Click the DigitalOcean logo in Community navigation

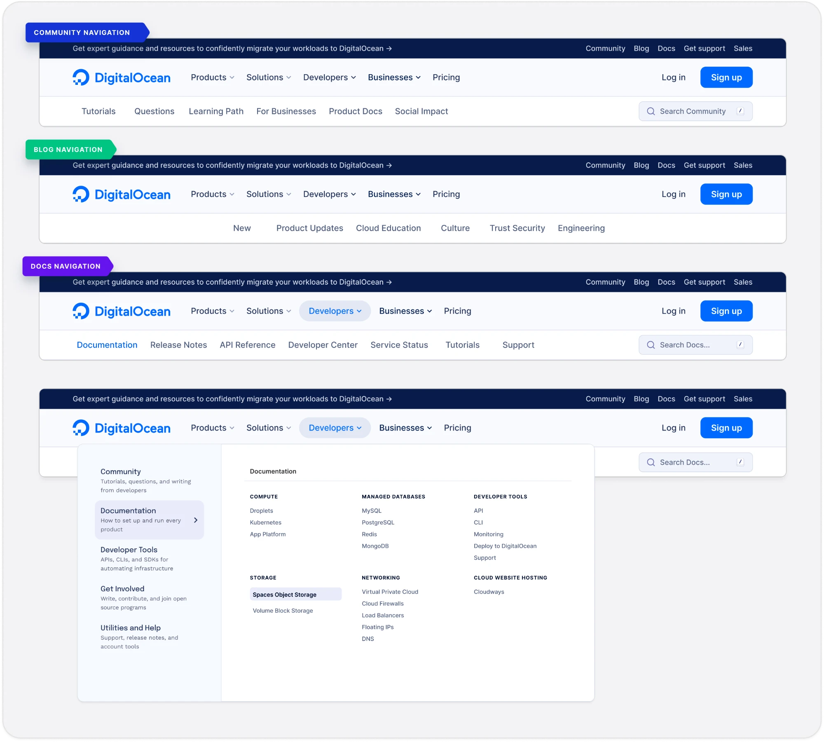coord(122,77)
